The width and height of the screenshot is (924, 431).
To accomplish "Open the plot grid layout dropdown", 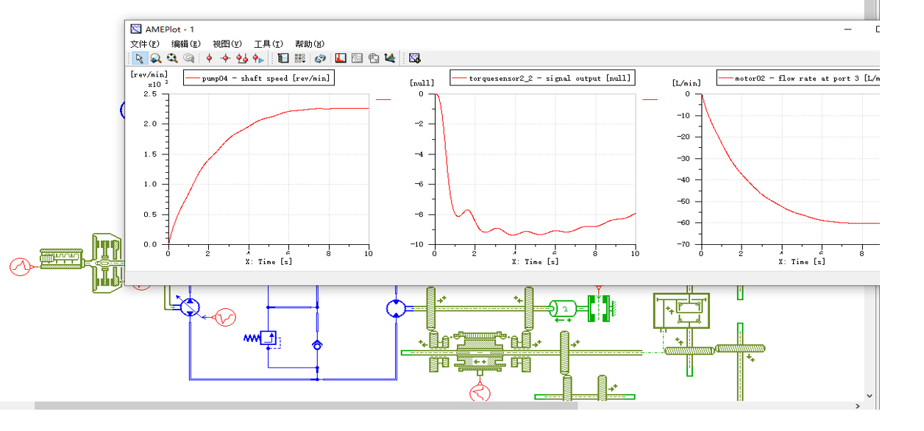I will tap(300, 58).
